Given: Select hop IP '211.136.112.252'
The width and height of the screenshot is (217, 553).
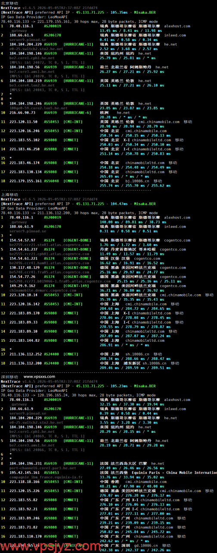Looking at the screenshot, I should [25, 354].
